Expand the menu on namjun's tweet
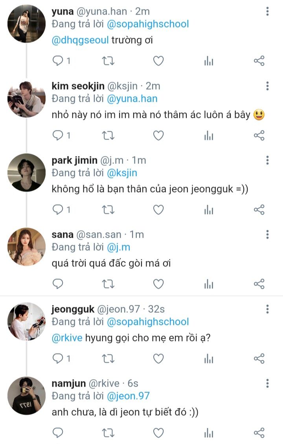The image size is (283, 444). 267,383
